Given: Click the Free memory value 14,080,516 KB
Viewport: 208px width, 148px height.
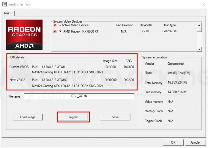Looking at the screenshot, I should click(x=177, y=92).
